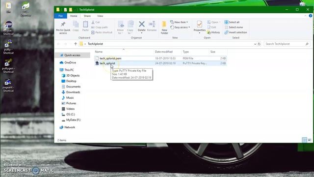Open 3D Objects folder
Screen dimensions: 314x177
coord(73,75)
